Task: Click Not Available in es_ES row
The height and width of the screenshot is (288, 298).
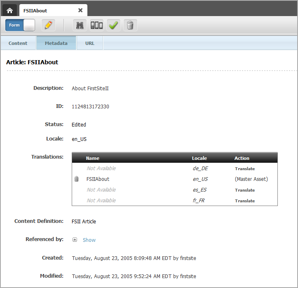Action: point(101,190)
